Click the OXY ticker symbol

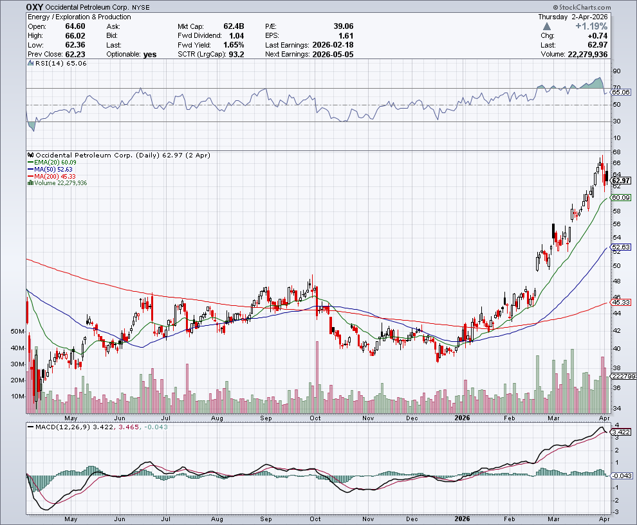pyautogui.click(x=35, y=7)
